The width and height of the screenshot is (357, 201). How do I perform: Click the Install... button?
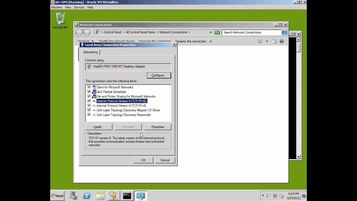point(99,127)
